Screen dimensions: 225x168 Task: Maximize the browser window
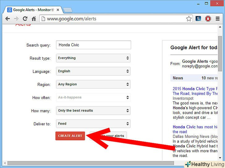(206, 3)
